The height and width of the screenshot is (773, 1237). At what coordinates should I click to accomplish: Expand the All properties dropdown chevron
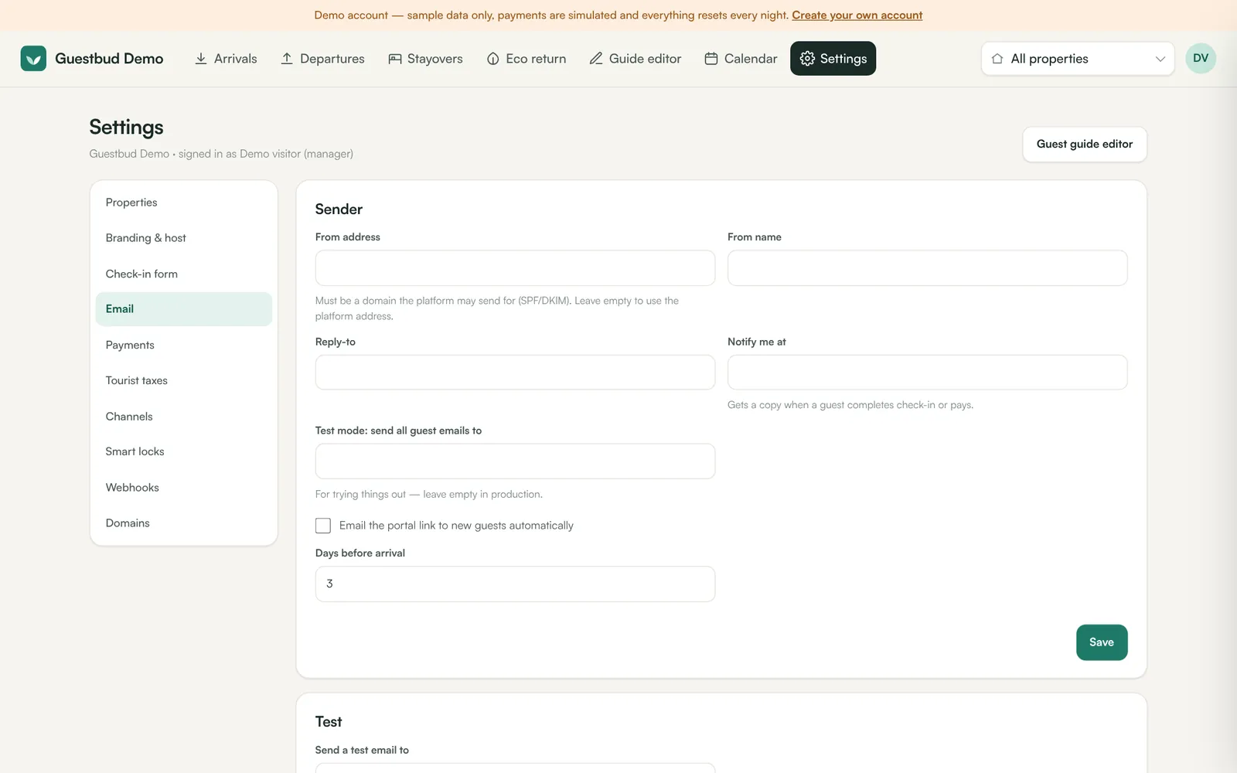coord(1160,59)
